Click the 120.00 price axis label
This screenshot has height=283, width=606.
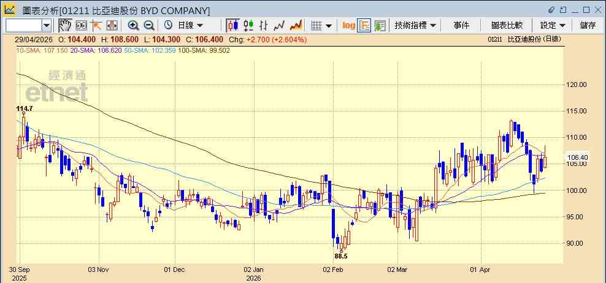tap(576, 85)
